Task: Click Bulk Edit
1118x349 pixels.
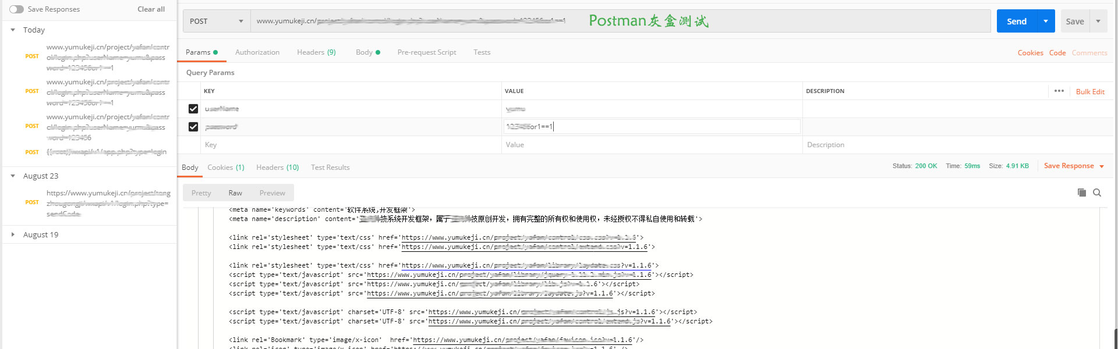Action: click(1090, 91)
